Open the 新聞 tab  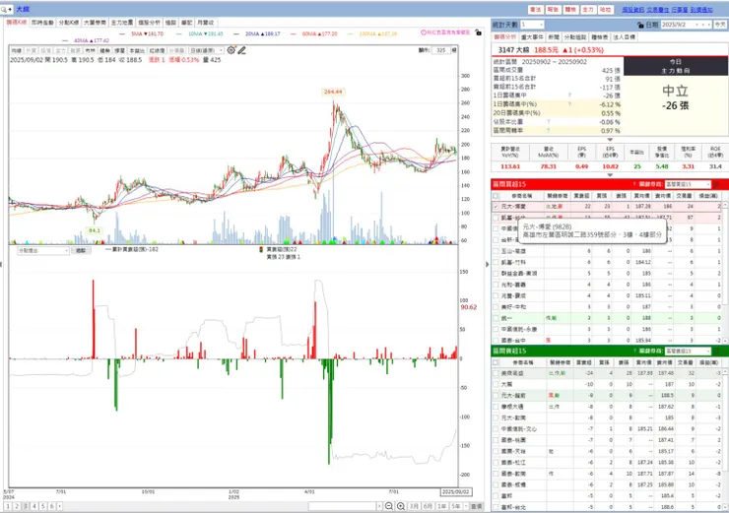tap(554, 37)
